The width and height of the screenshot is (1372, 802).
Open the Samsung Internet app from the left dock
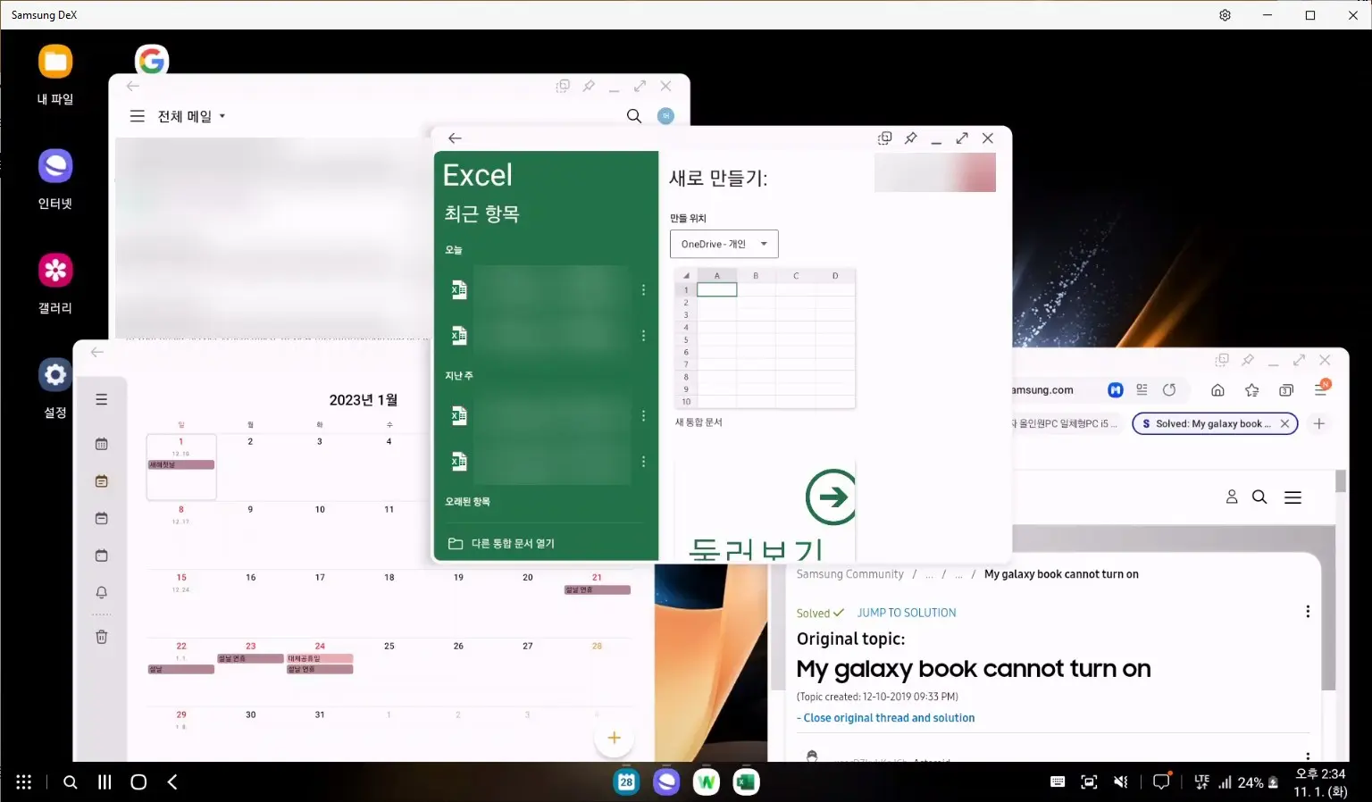coord(54,165)
